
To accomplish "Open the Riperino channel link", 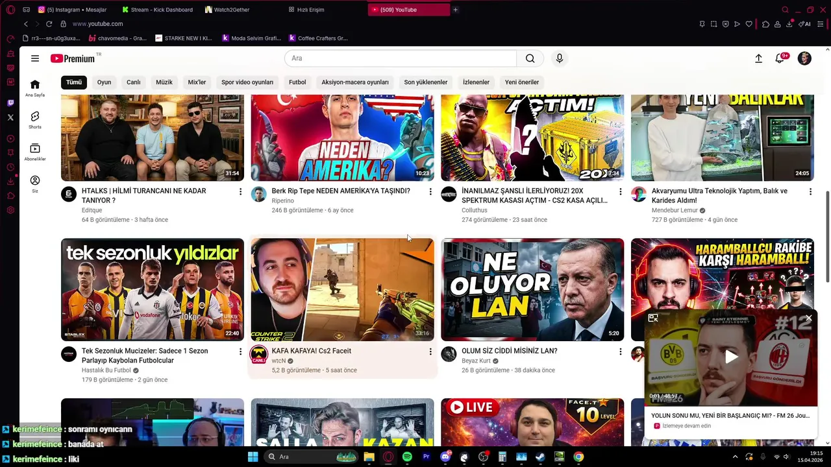I will pyautogui.click(x=282, y=201).
